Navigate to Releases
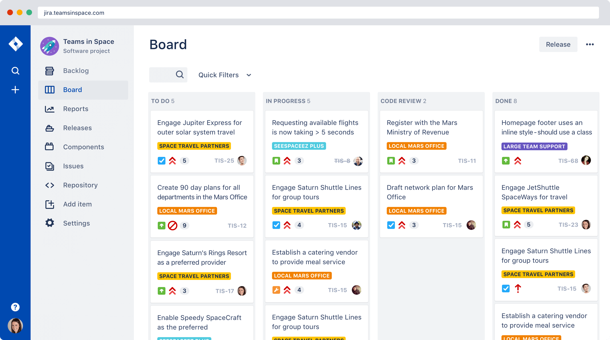Viewport: 610px width, 340px height. [x=77, y=128]
